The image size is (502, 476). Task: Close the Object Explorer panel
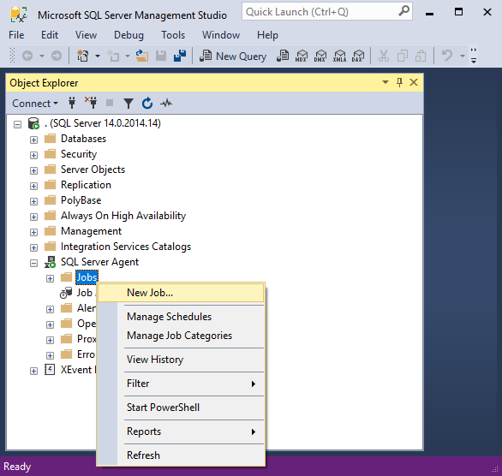[x=414, y=82]
